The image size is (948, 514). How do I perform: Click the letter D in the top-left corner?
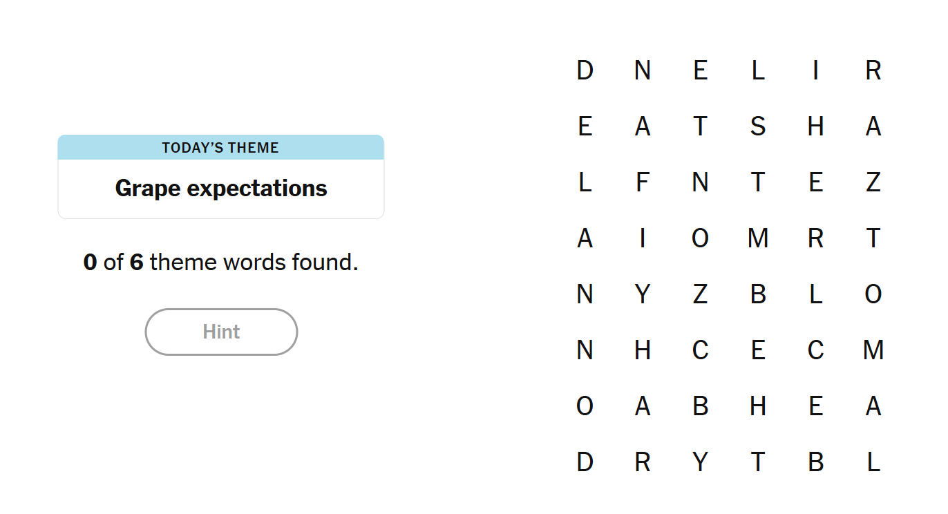click(x=585, y=70)
